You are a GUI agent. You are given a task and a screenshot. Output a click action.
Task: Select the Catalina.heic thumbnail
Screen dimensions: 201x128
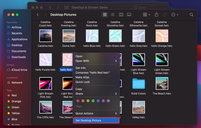45,36
